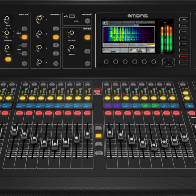
Task: Toggle the lit EQ button under the Gain knob
Action: 8,59
